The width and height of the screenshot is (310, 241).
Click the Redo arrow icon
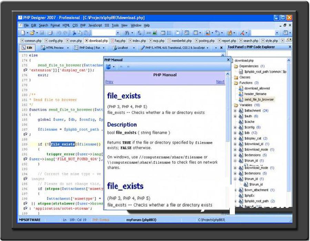65,33
